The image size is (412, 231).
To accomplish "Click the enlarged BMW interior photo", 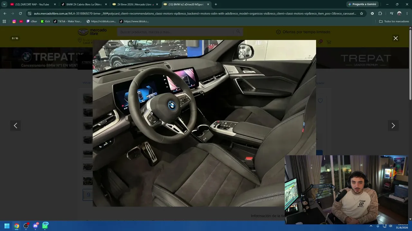I will (204, 123).
